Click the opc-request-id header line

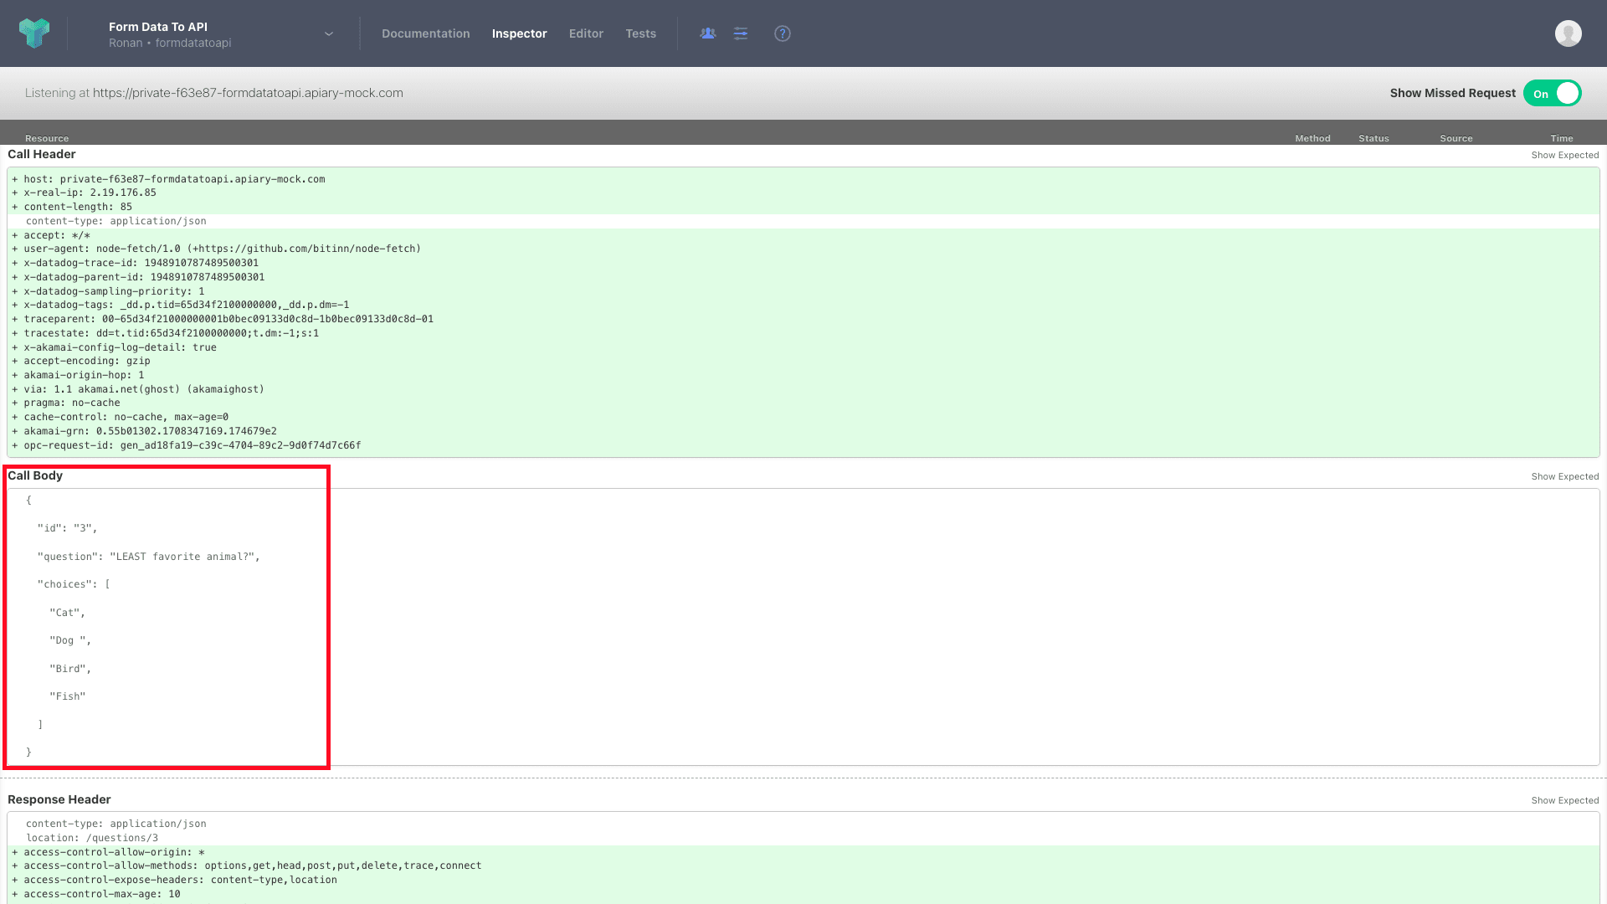(x=803, y=445)
